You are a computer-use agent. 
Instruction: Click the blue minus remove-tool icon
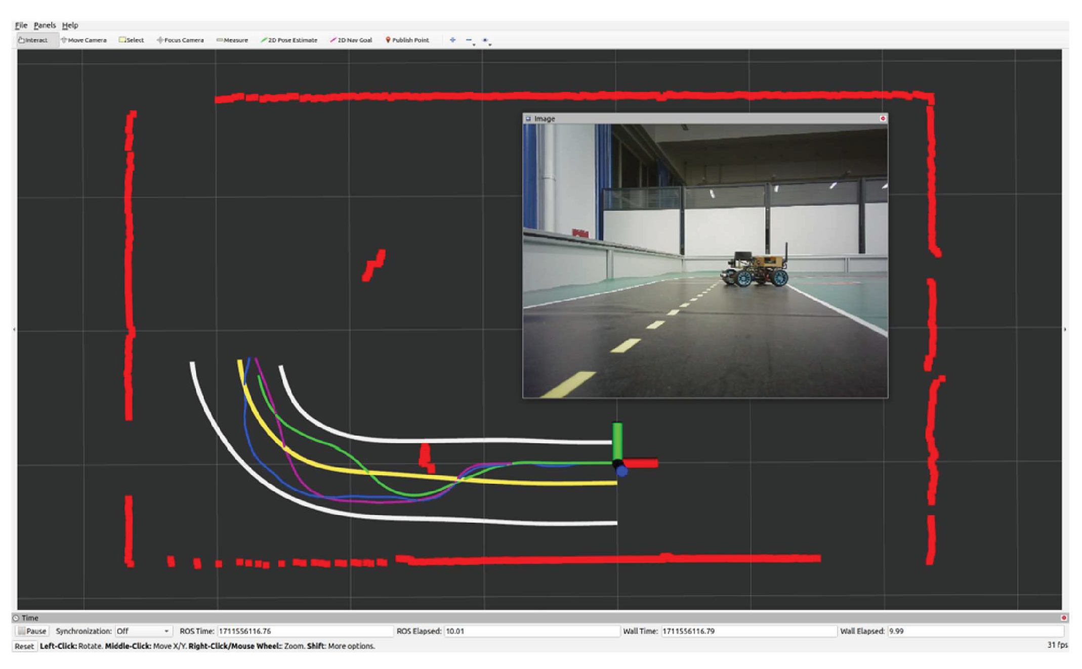tap(469, 40)
